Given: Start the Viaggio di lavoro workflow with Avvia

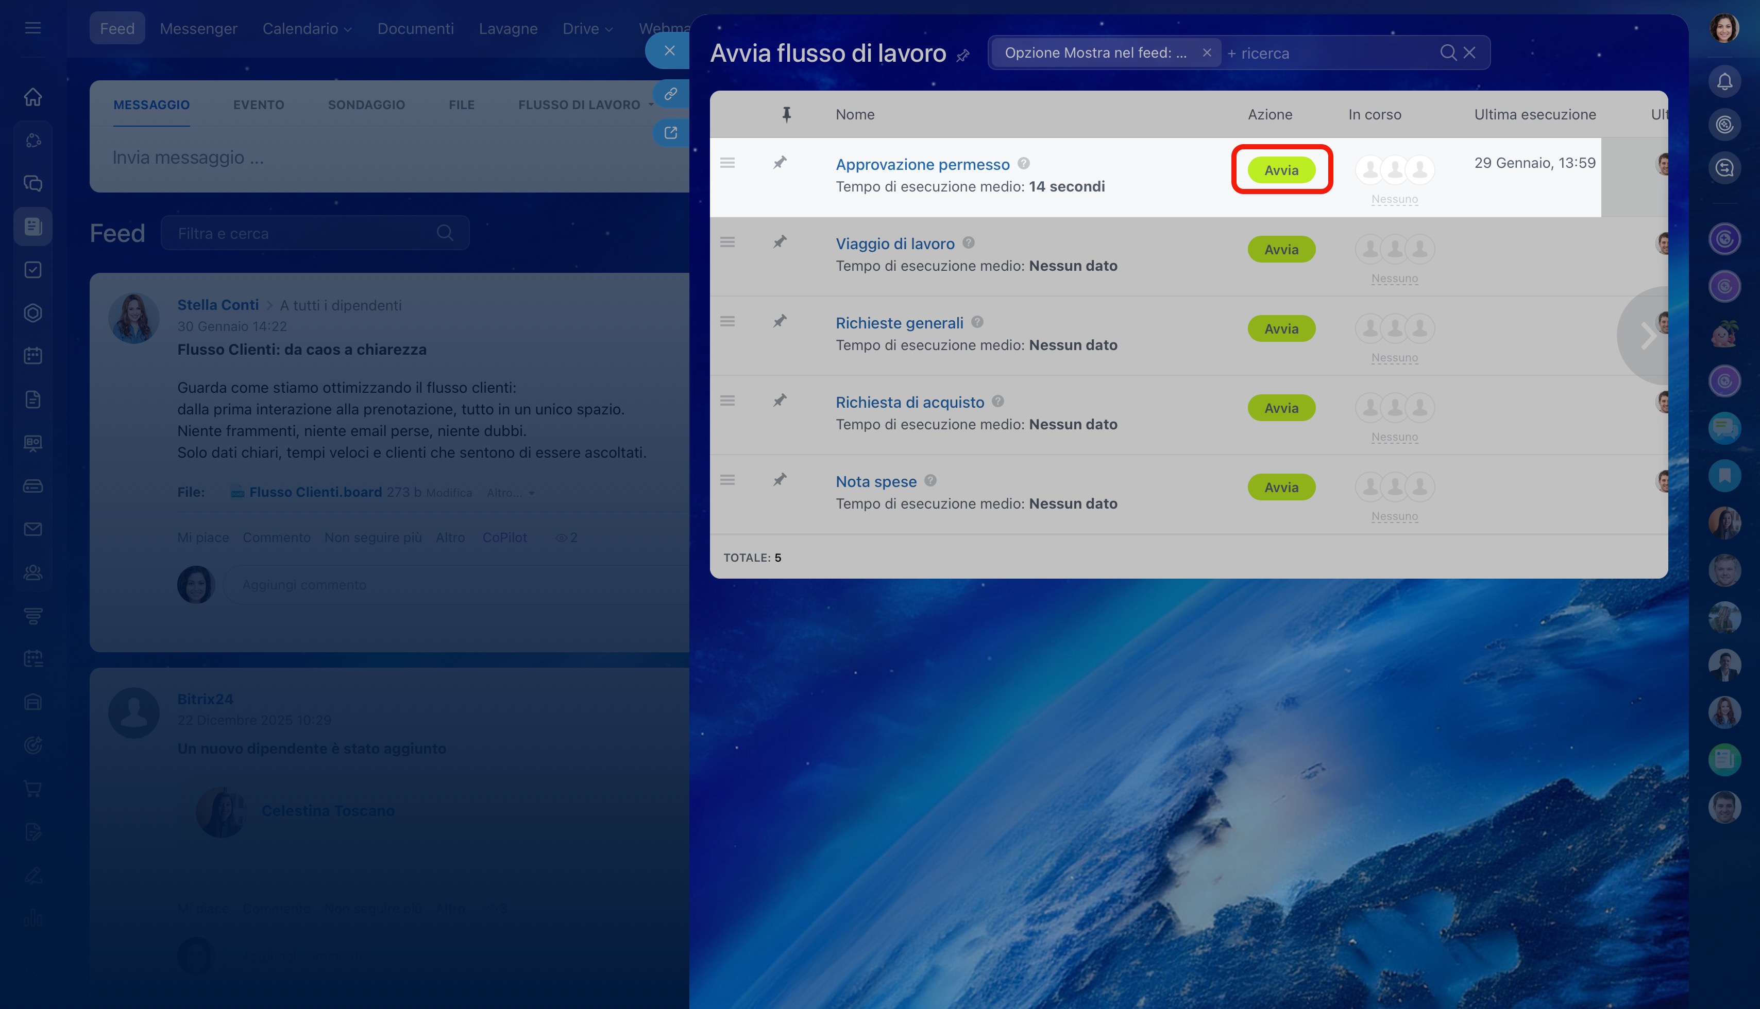Looking at the screenshot, I should (x=1281, y=250).
